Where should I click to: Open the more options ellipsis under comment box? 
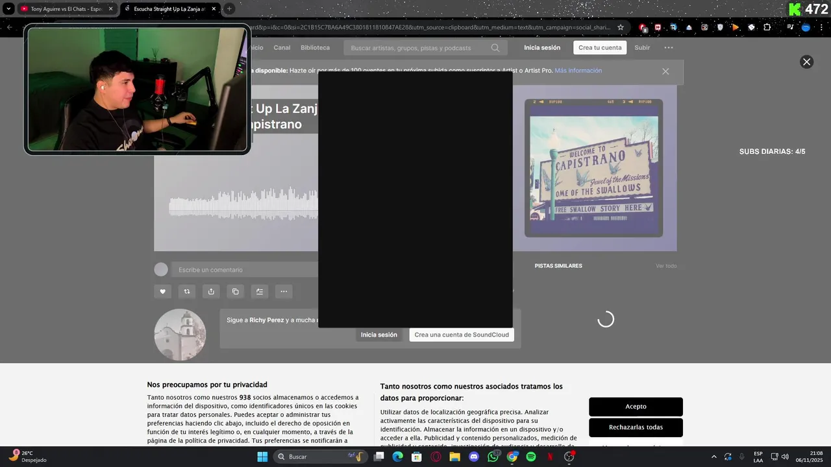click(284, 292)
